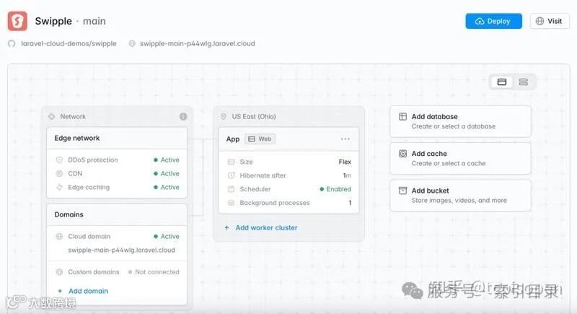Click the Add database card
The width and height of the screenshot is (577, 314).
[x=460, y=121]
